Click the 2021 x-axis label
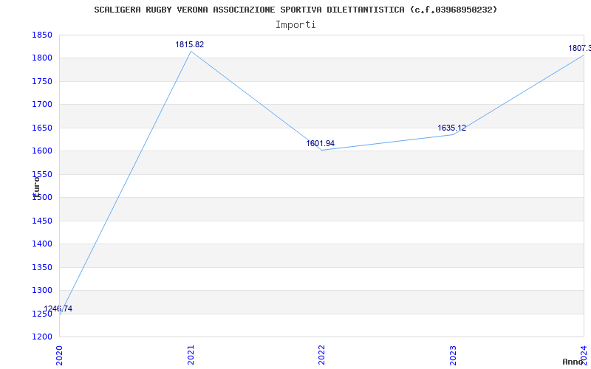The width and height of the screenshot is (591, 369). [191, 355]
